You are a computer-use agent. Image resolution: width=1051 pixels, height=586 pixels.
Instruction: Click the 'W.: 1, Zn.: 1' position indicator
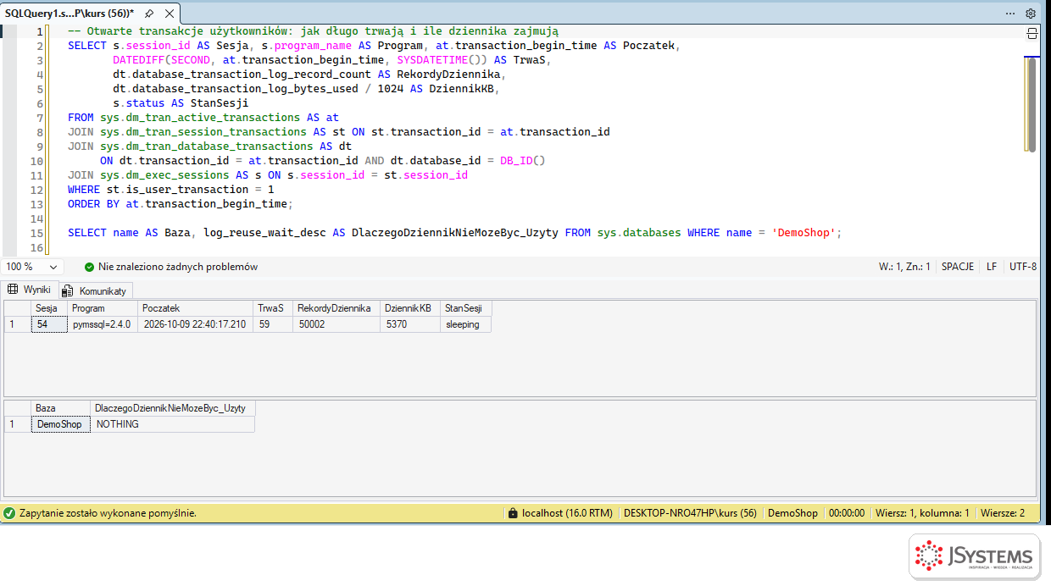[x=904, y=267]
